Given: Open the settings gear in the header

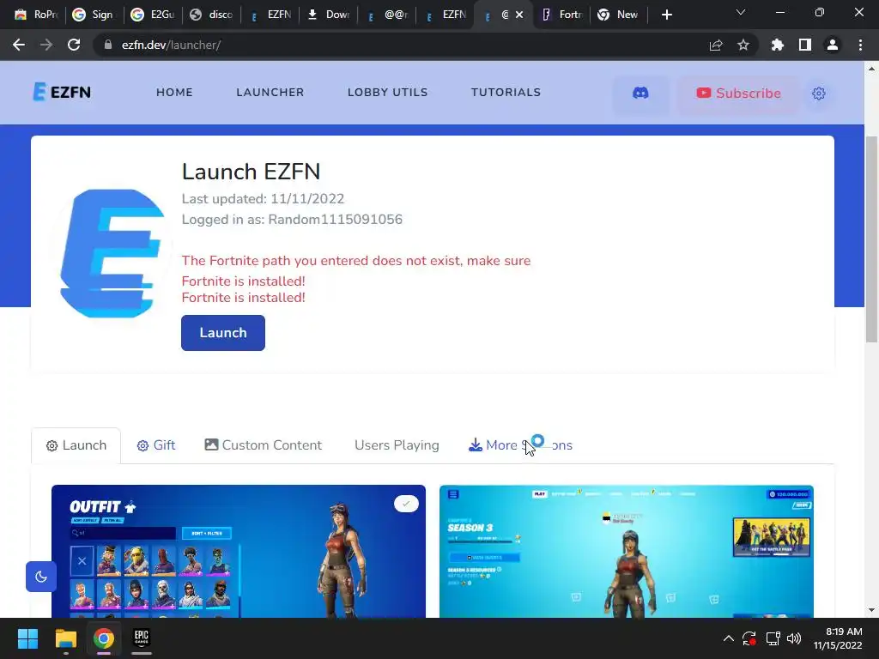Looking at the screenshot, I should tap(818, 94).
